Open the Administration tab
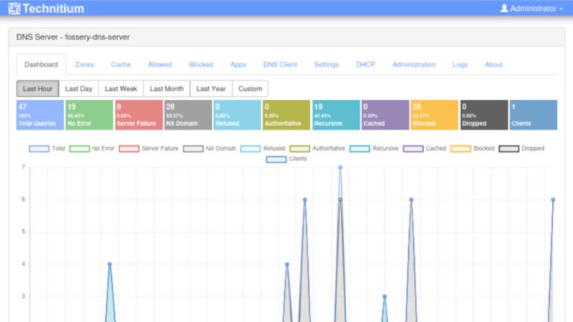Viewport: 573px width, 322px height. click(413, 65)
